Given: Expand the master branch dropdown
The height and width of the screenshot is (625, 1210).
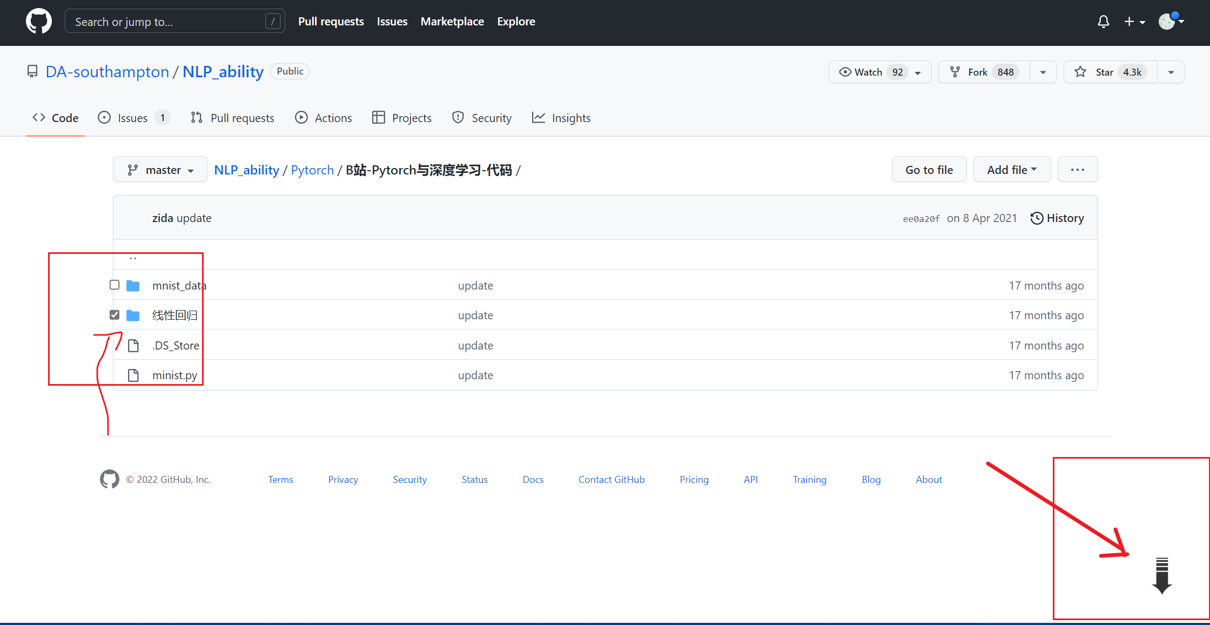Looking at the screenshot, I should tap(160, 170).
